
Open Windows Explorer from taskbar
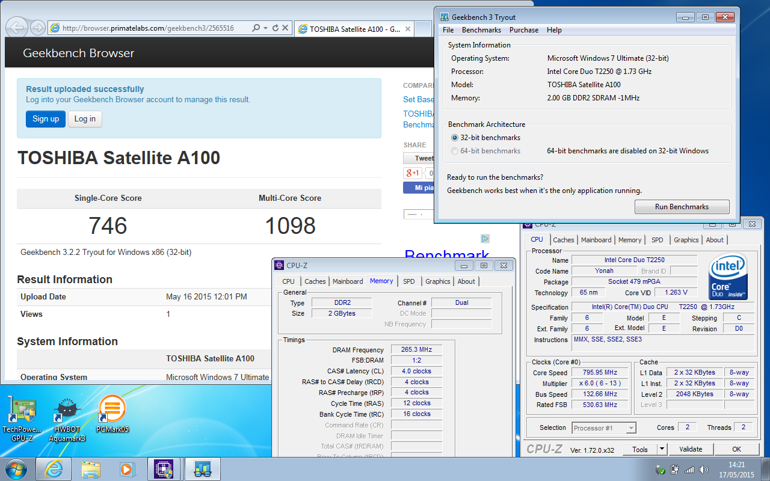tap(91, 469)
